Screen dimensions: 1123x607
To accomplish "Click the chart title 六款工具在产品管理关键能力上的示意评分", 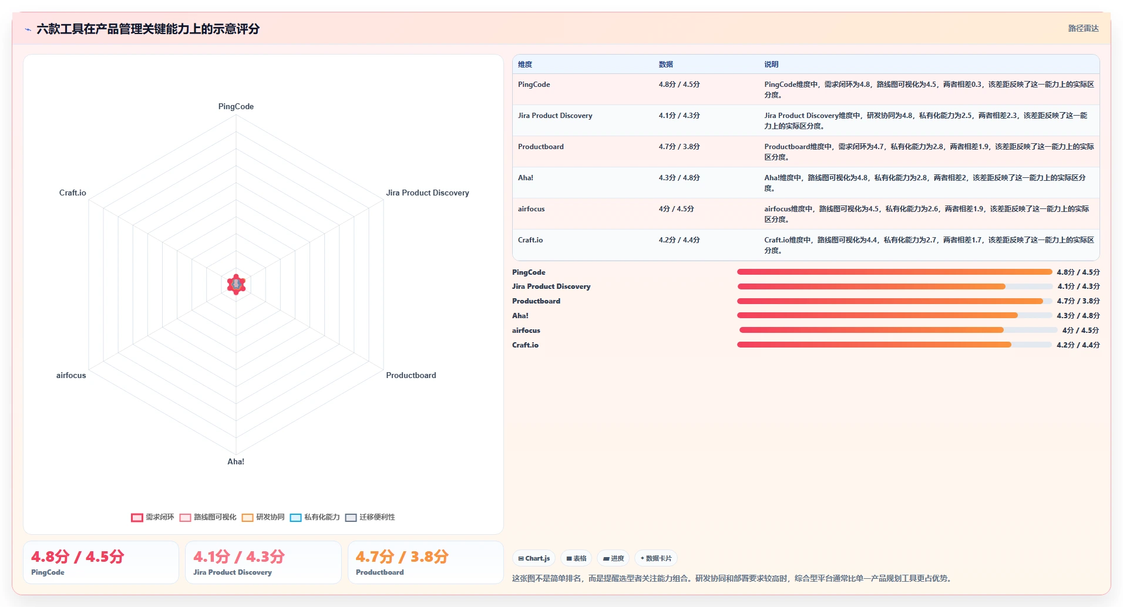I will (148, 29).
